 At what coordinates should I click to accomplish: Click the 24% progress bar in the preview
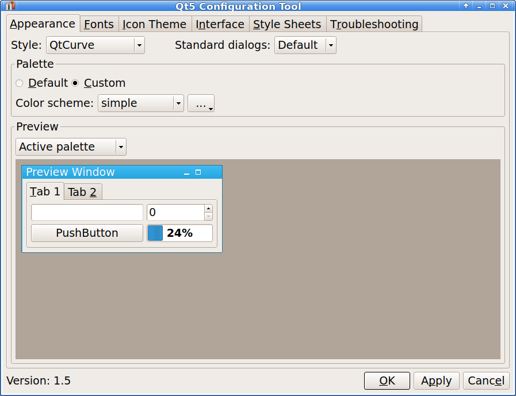pos(179,233)
